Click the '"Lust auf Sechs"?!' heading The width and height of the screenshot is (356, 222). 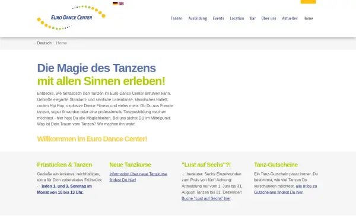[x=206, y=165]
